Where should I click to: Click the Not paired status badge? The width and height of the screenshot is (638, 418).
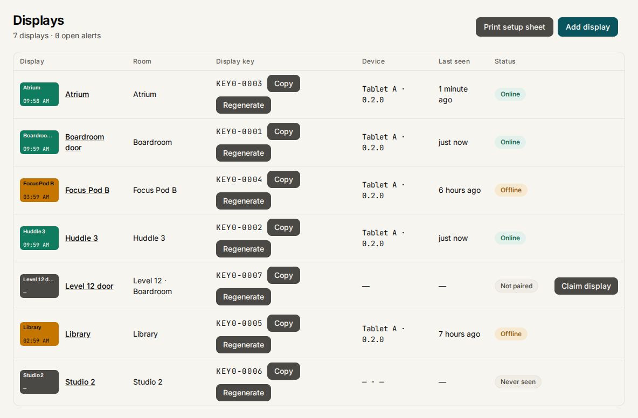(x=516, y=286)
